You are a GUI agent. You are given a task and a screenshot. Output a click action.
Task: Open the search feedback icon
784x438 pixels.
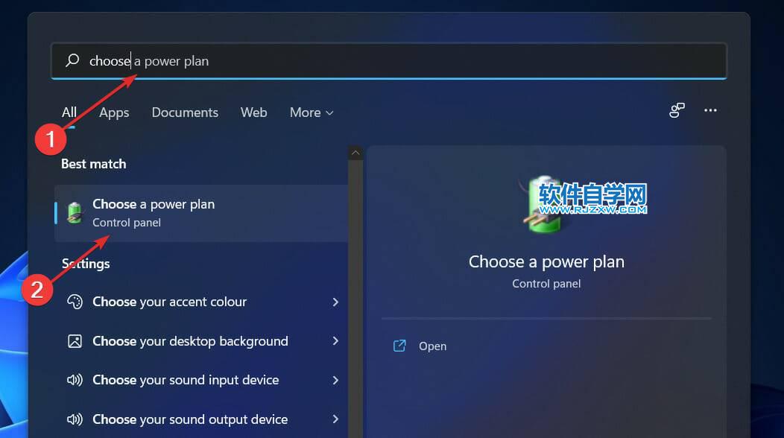[677, 110]
